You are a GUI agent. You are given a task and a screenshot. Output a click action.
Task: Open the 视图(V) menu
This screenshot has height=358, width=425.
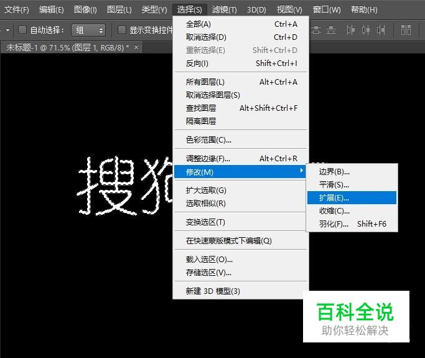[289, 10]
